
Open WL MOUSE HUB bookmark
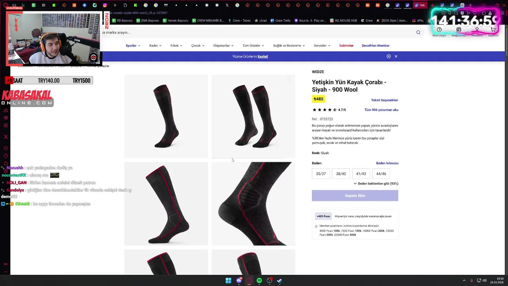pyautogui.click(x=343, y=21)
